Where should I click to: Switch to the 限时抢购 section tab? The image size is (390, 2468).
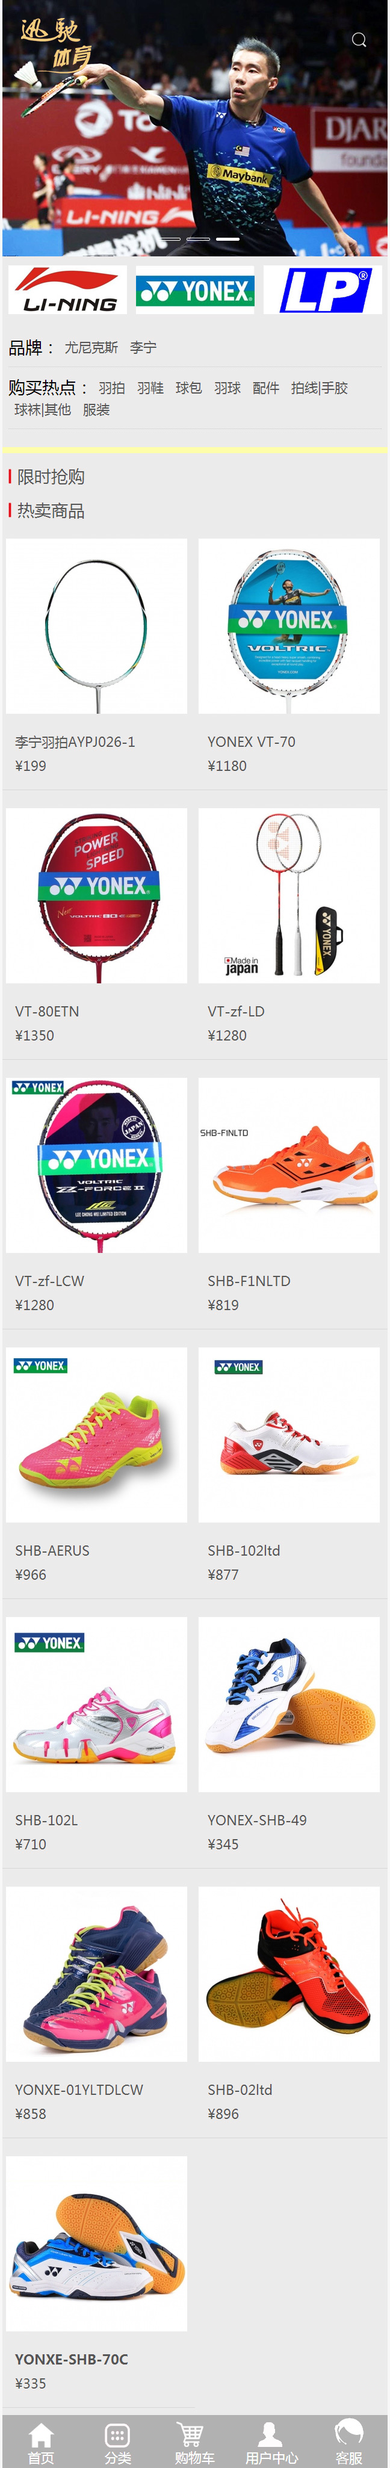coord(51,477)
